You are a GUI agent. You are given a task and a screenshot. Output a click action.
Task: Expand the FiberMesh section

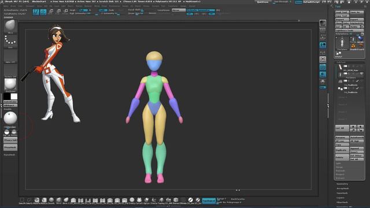(342, 202)
